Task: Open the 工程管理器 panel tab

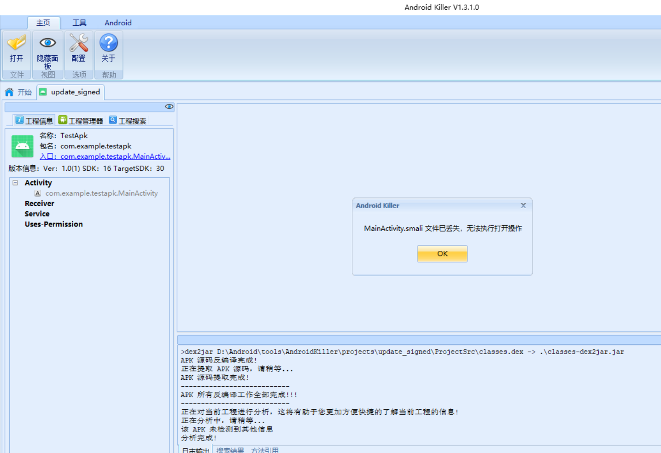Action: pos(81,121)
